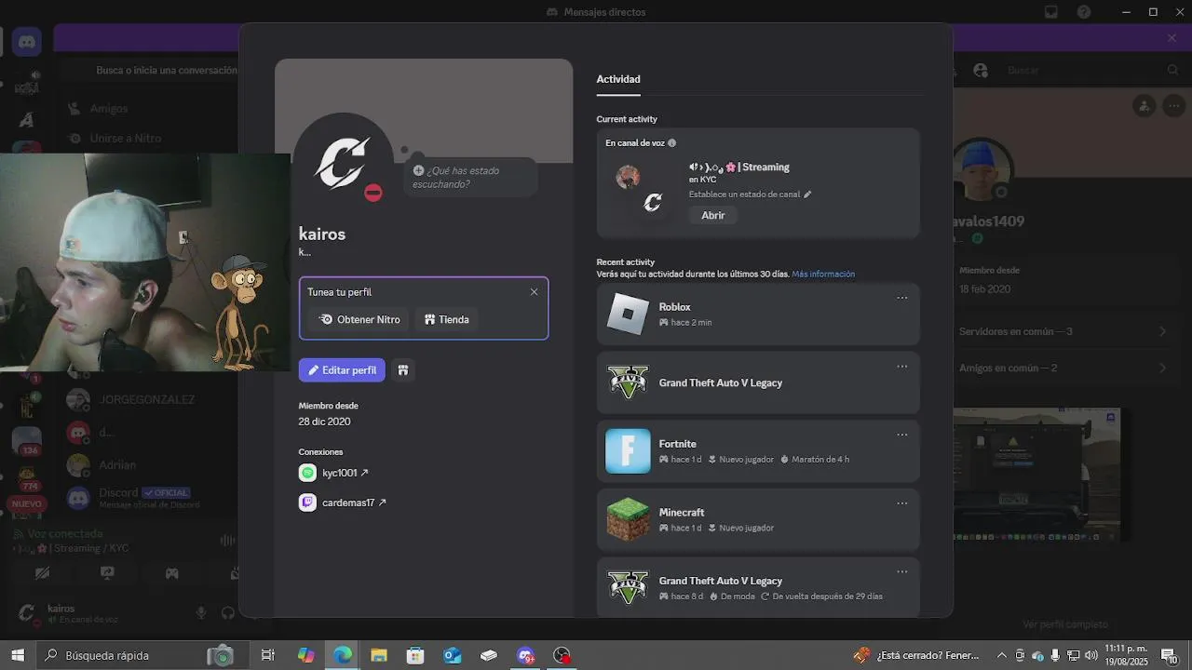The height and width of the screenshot is (670, 1192).
Task: Click the voice noise suppression waveform icon
Action: (x=226, y=541)
